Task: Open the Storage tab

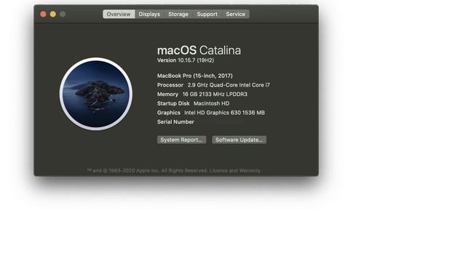Action: point(178,14)
